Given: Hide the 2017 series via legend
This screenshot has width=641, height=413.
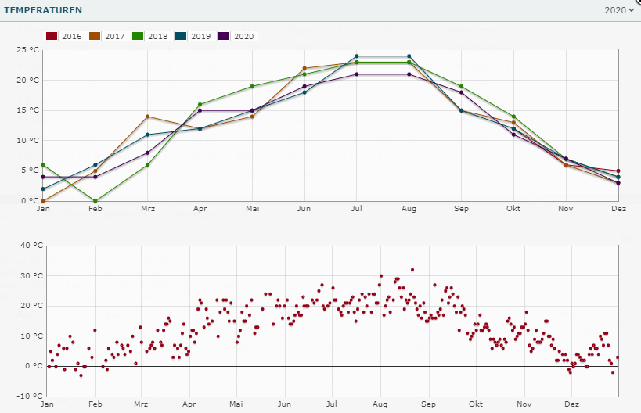Looking at the screenshot, I should [x=106, y=37].
